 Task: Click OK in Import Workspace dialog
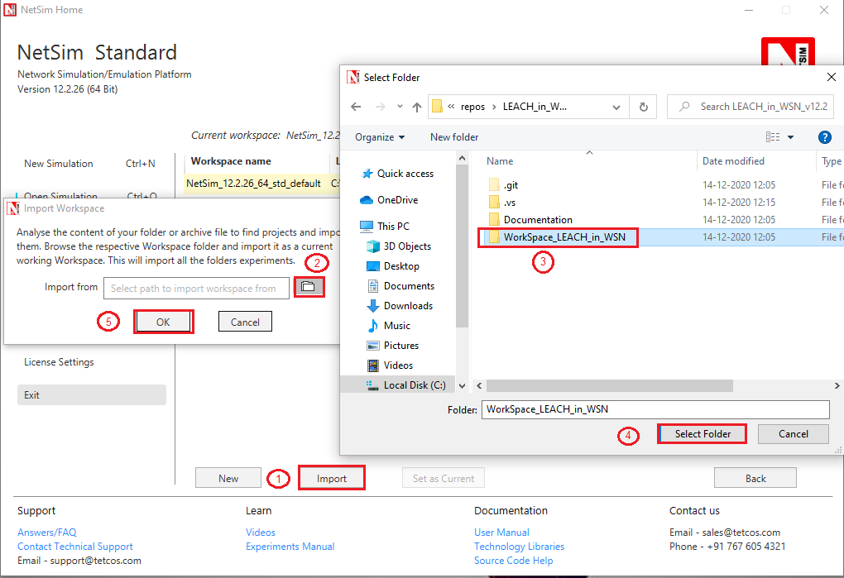(x=163, y=322)
